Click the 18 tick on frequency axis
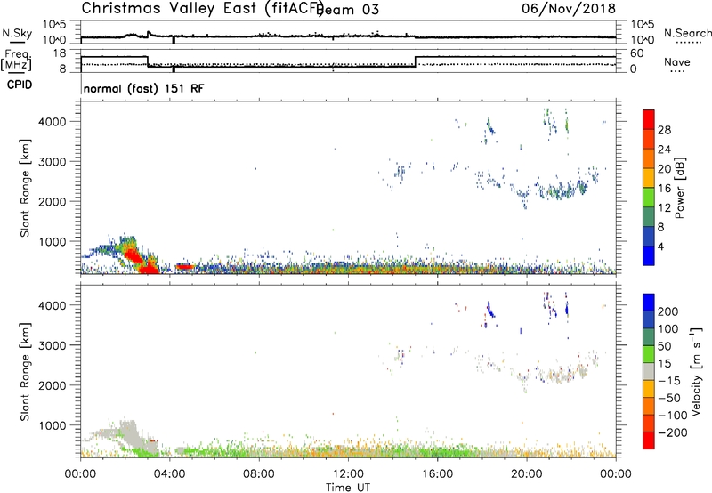The height and width of the screenshot is (493, 712). point(60,53)
